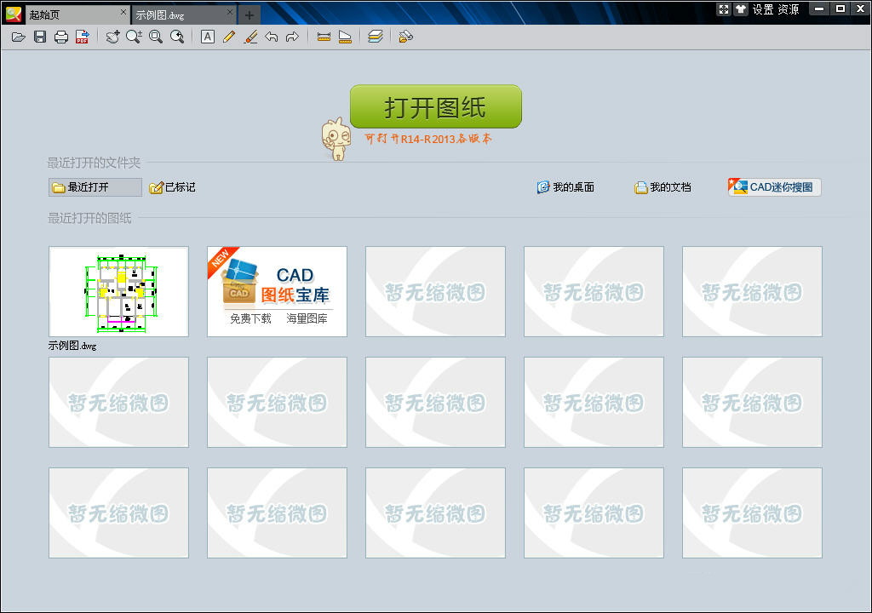Select the measure distance ruler tool
This screenshot has height=613, width=872.
(324, 37)
